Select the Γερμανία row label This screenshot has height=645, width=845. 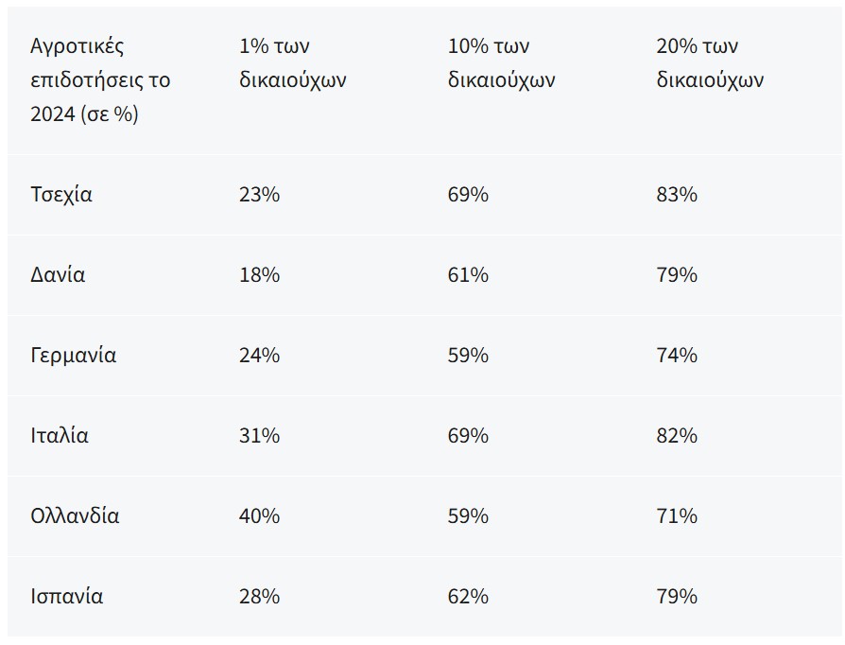(x=74, y=356)
